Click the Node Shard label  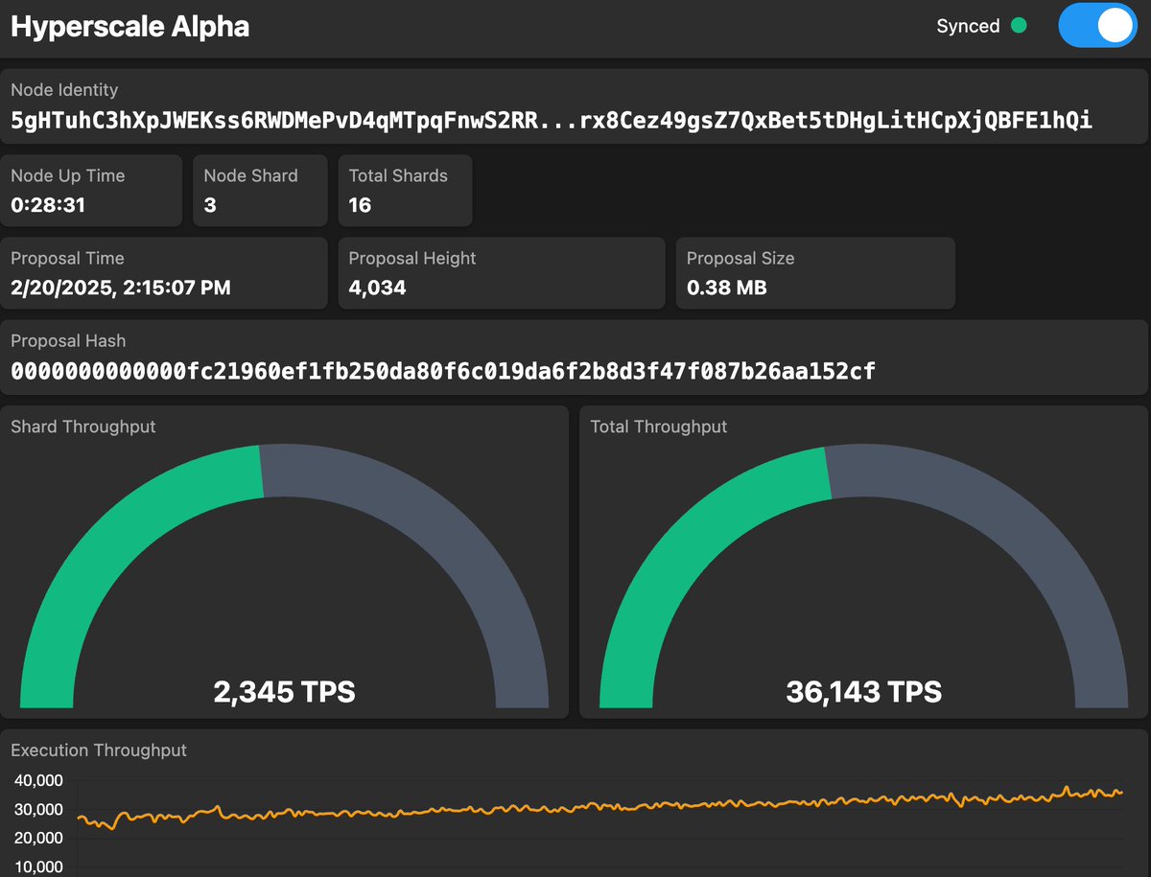pos(251,175)
